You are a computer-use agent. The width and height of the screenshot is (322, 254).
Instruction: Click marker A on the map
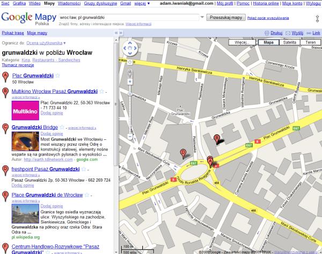click(210, 163)
